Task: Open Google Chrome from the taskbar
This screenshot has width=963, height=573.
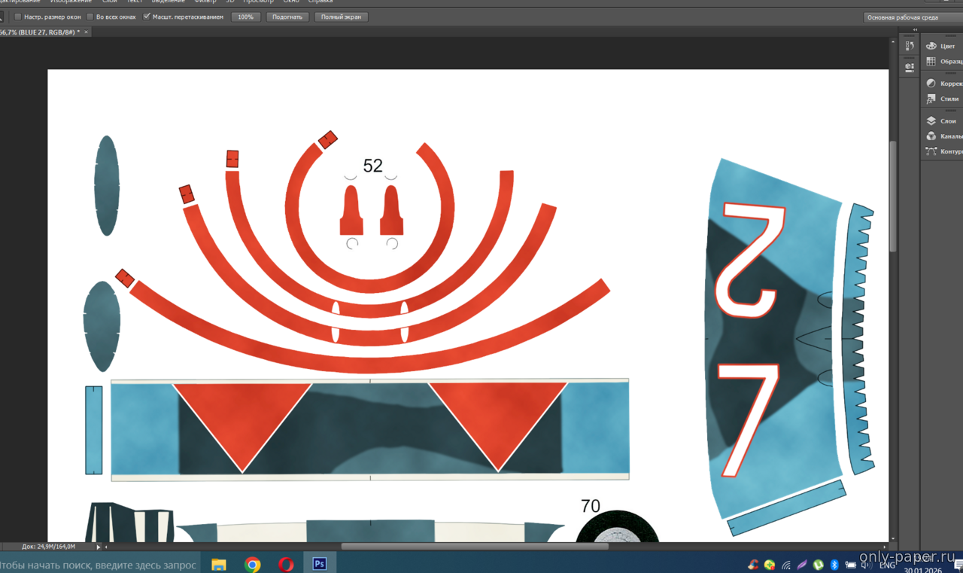Action: pyautogui.click(x=252, y=564)
